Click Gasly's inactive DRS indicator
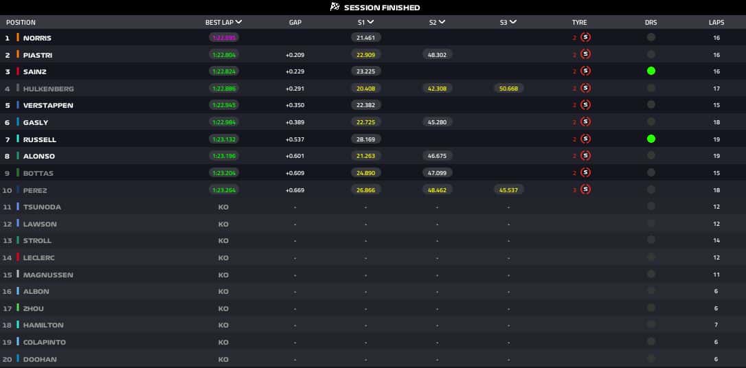 tap(651, 122)
